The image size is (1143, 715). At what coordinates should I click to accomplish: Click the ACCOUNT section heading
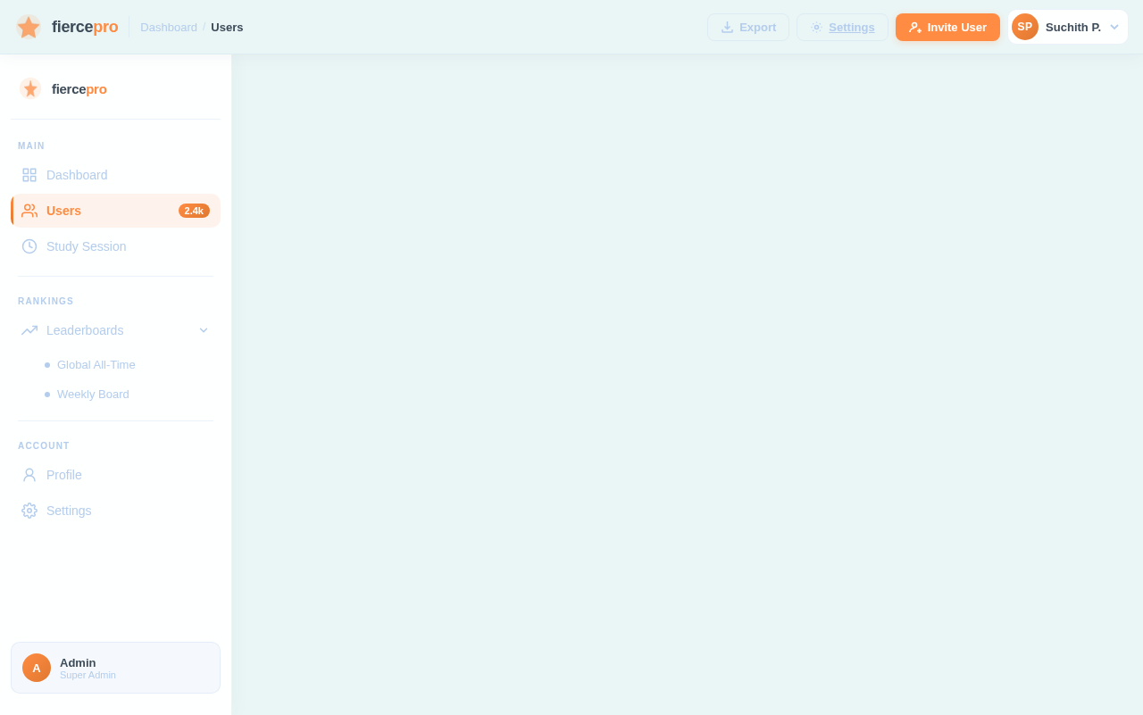pos(44,445)
